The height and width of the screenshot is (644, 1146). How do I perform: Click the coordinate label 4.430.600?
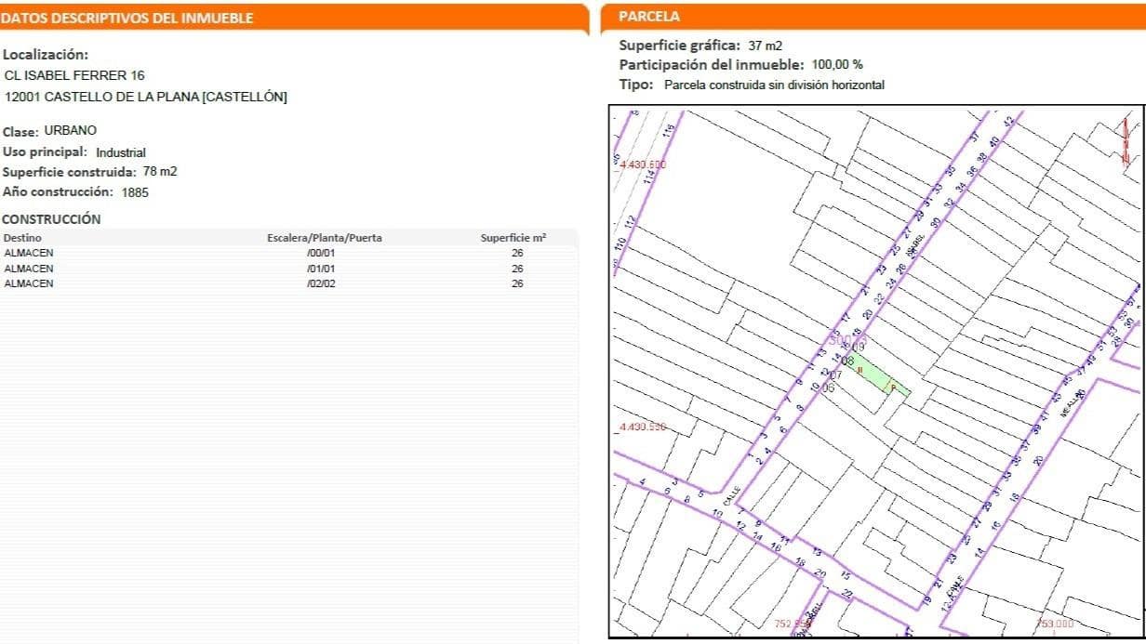coord(641,162)
